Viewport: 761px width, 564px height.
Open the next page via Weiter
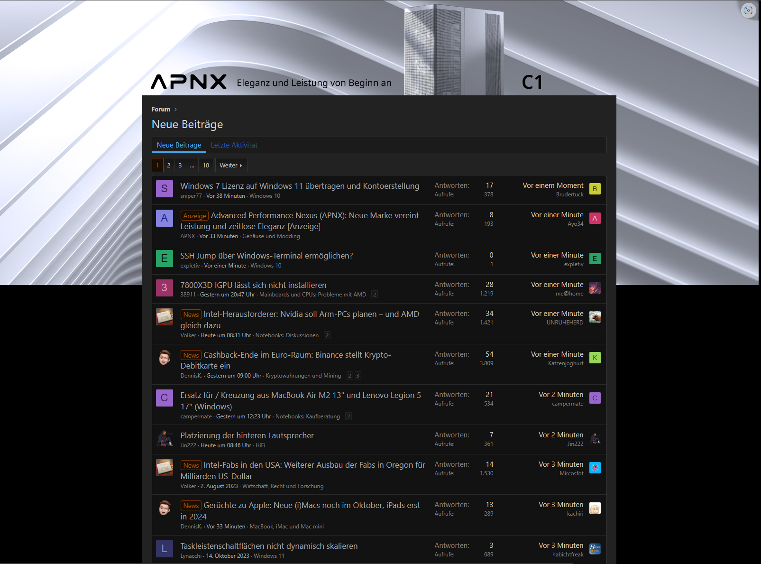(231, 165)
